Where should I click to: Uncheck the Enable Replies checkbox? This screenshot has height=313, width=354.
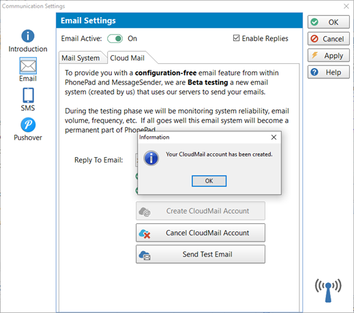236,38
